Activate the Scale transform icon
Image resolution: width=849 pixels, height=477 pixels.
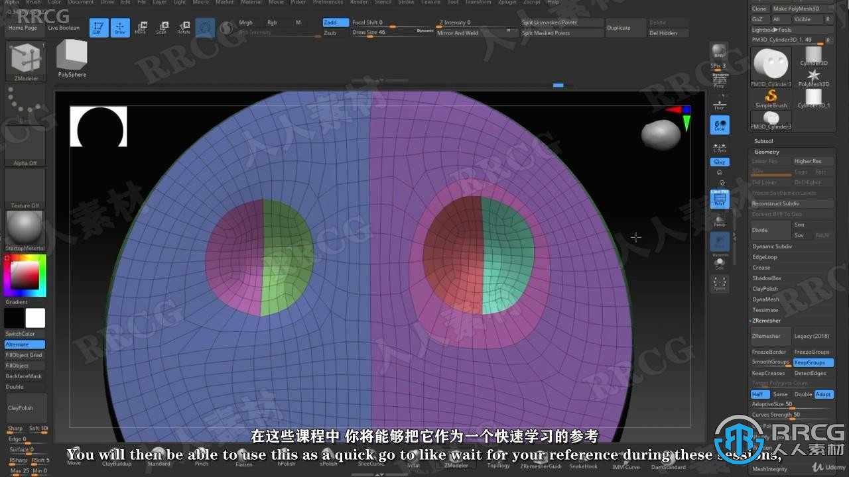[x=162, y=27]
